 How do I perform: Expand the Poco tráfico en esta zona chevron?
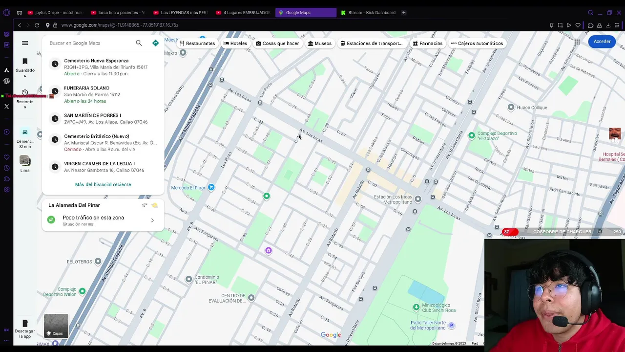coord(152,220)
